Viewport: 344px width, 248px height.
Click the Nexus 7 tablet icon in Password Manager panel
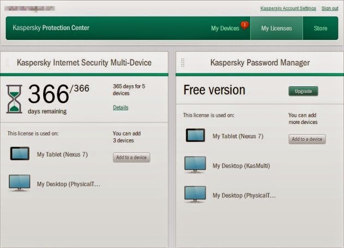[195, 135]
